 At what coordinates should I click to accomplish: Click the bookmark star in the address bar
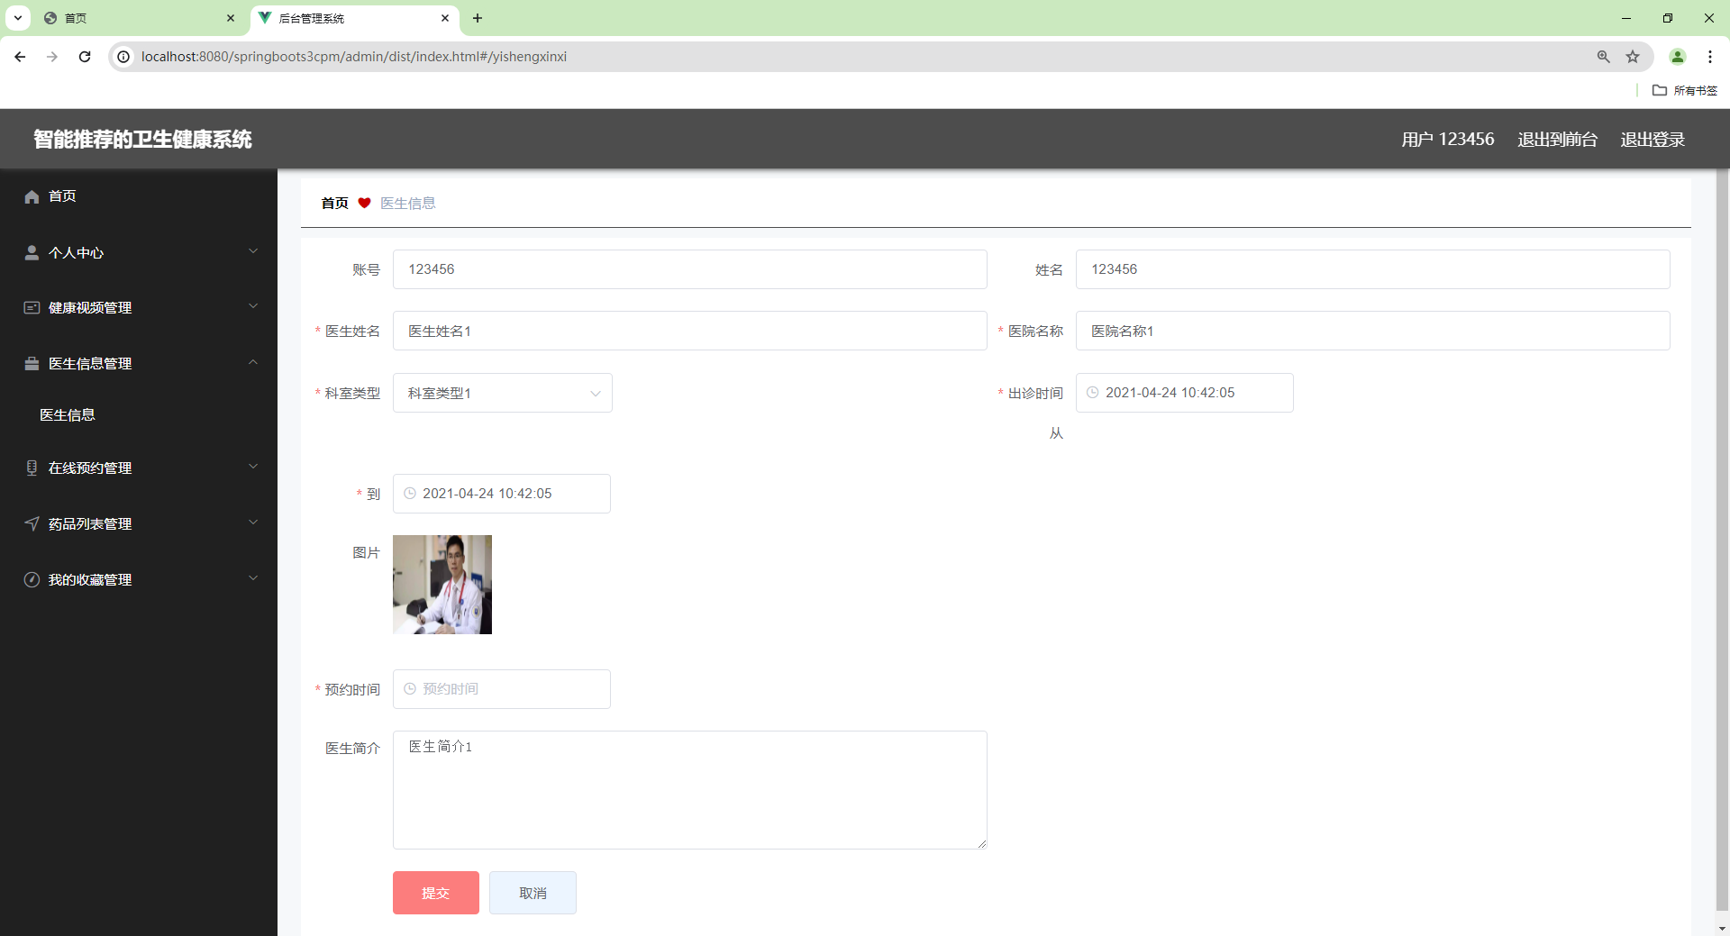(x=1634, y=56)
